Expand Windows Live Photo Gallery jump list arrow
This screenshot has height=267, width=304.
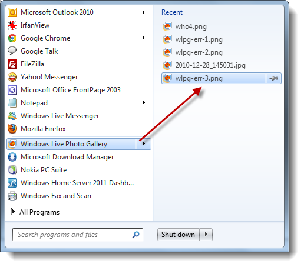pyautogui.click(x=144, y=144)
